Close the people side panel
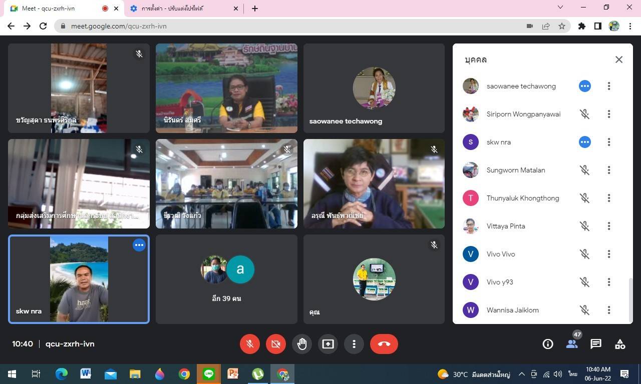 pyautogui.click(x=619, y=59)
